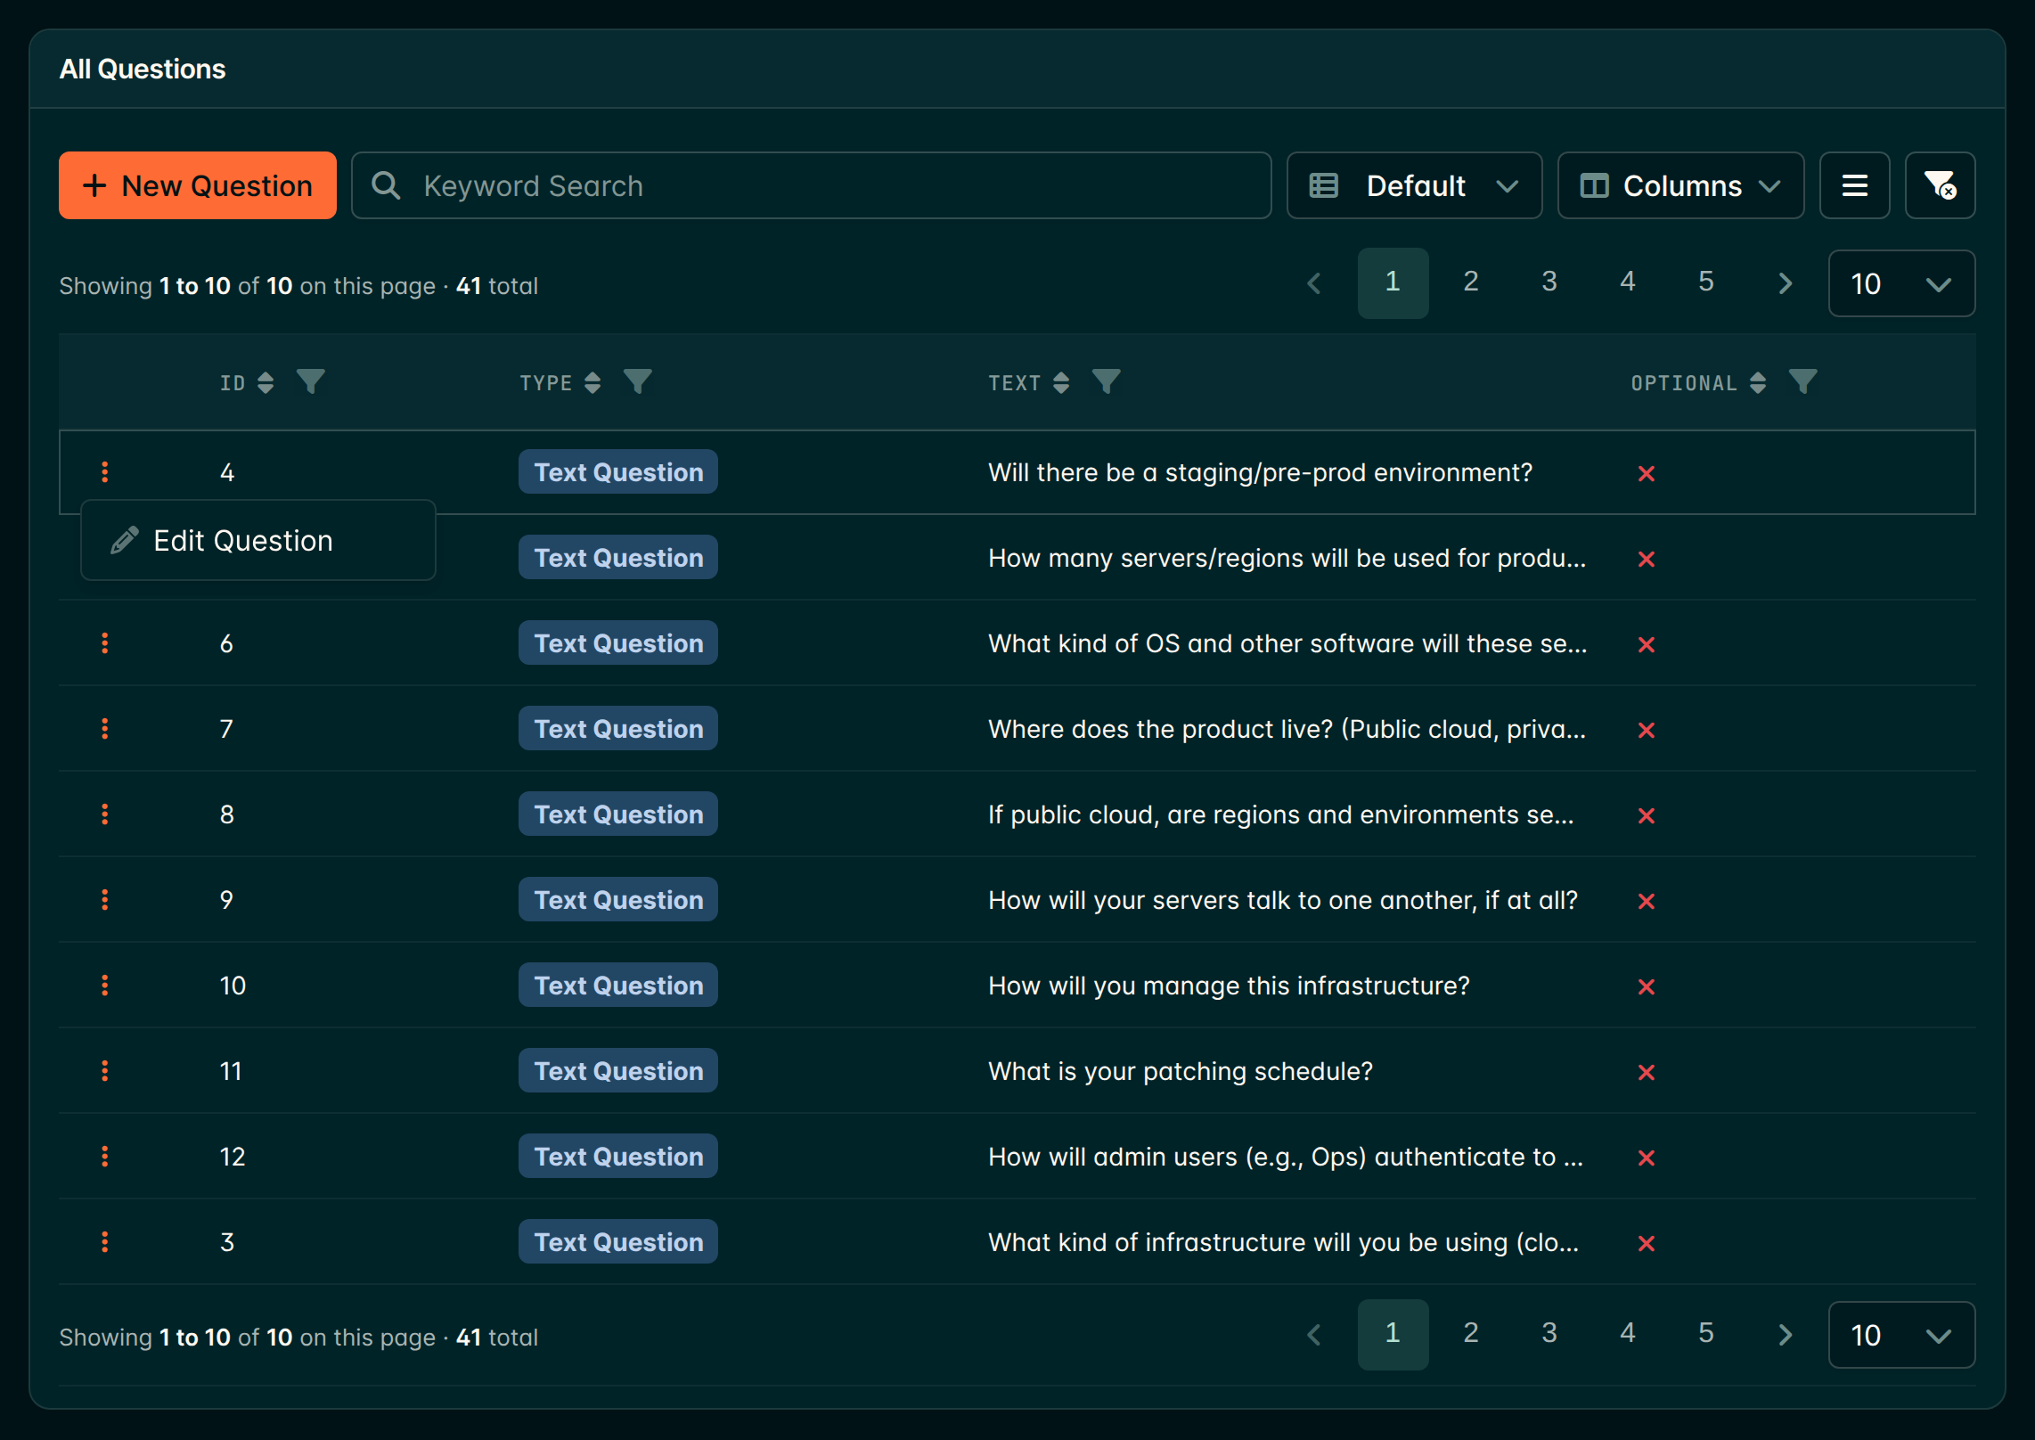Go to page 5 in top pagination

coord(1706,282)
